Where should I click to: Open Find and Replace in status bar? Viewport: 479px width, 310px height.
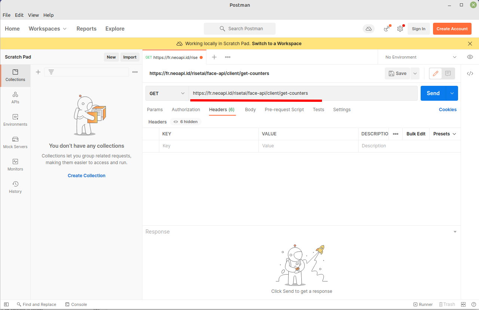[36, 304]
